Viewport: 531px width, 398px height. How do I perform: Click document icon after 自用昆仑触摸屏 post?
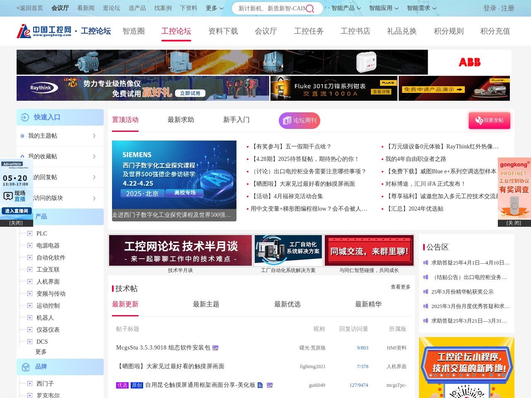(x=260, y=385)
